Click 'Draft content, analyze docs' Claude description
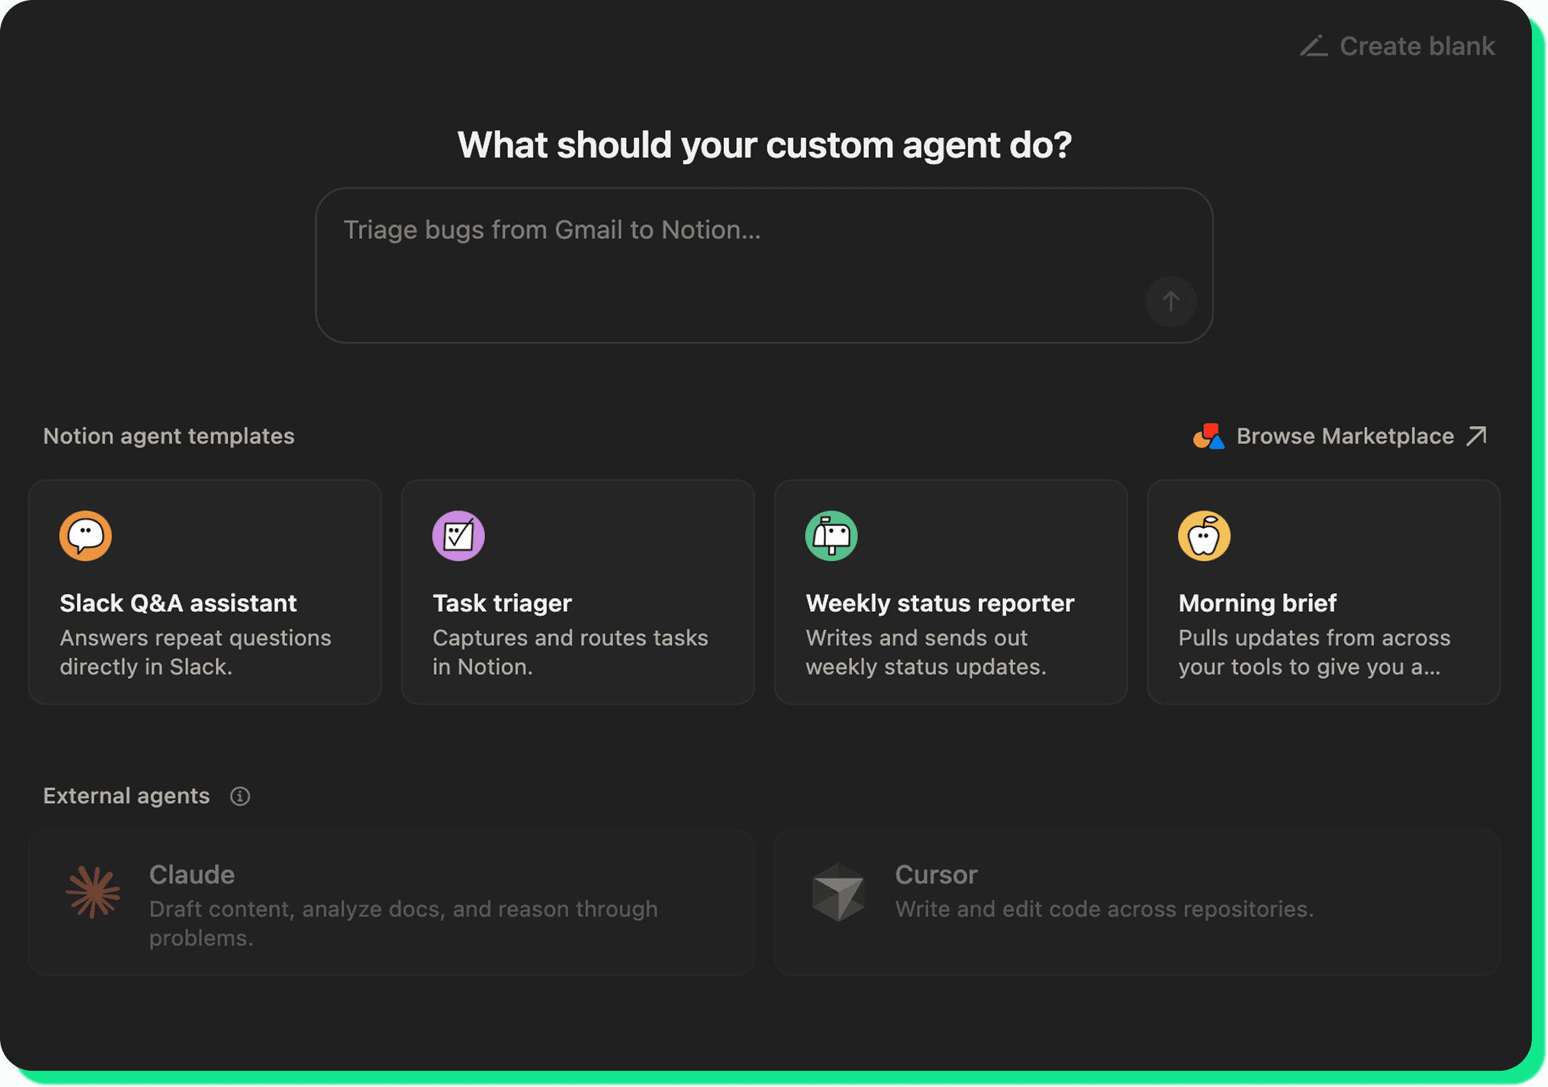This screenshot has height=1087, width=1548. [403, 923]
